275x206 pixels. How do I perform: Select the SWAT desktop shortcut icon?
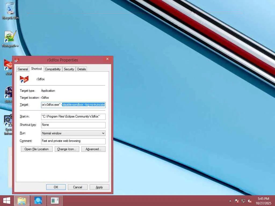click(8, 94)
